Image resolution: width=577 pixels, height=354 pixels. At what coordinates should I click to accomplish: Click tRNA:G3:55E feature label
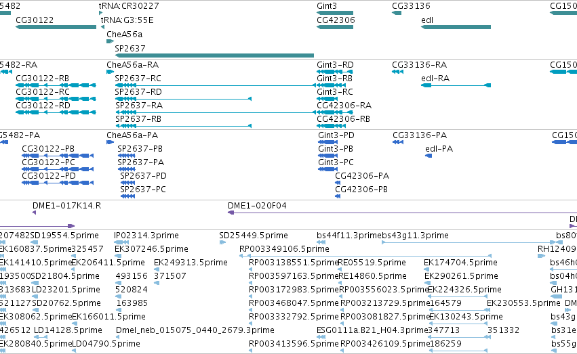coord(127,20)
